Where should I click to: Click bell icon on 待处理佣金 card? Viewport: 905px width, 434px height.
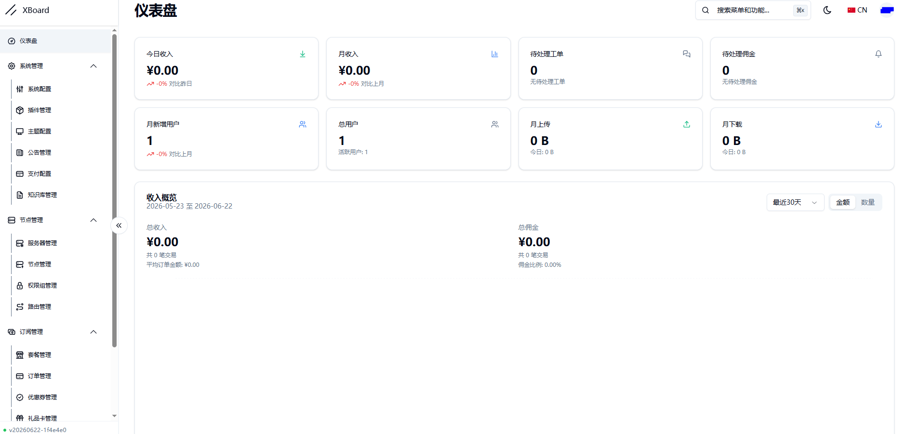(878, 54)
